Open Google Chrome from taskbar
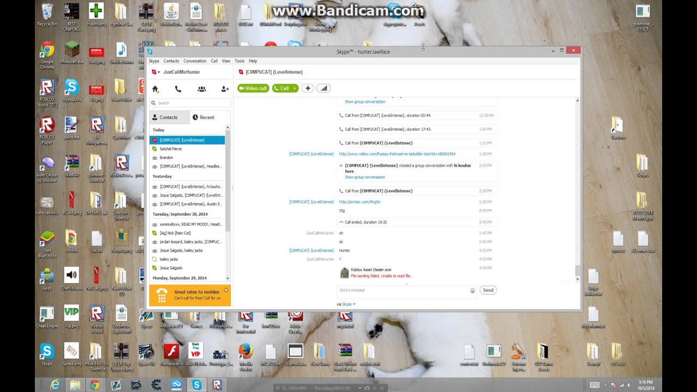 pos(95,385)
